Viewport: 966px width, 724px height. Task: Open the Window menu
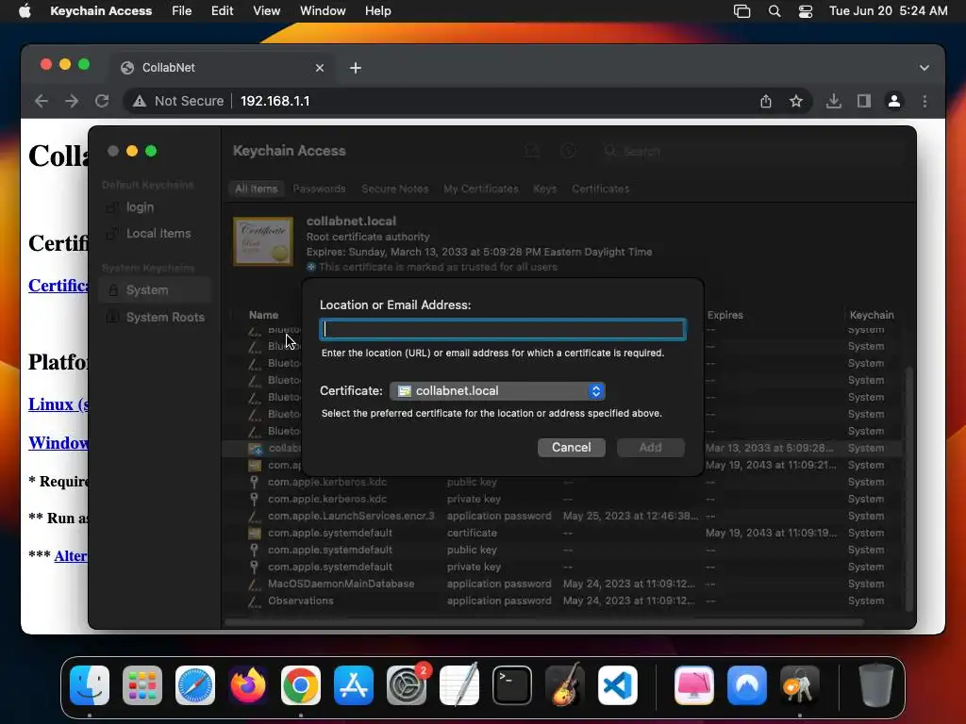[323, 11]
